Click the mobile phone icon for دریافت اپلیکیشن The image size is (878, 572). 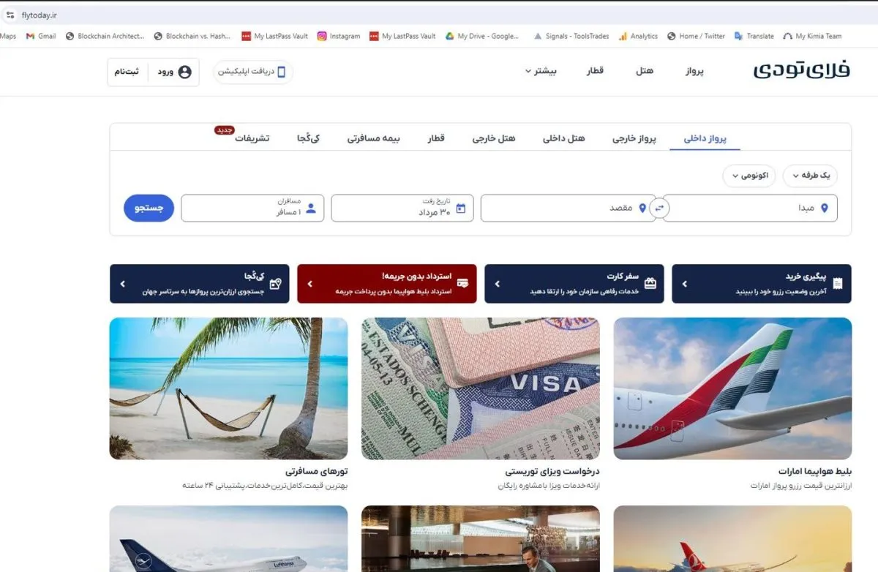[x=281, y=72]
